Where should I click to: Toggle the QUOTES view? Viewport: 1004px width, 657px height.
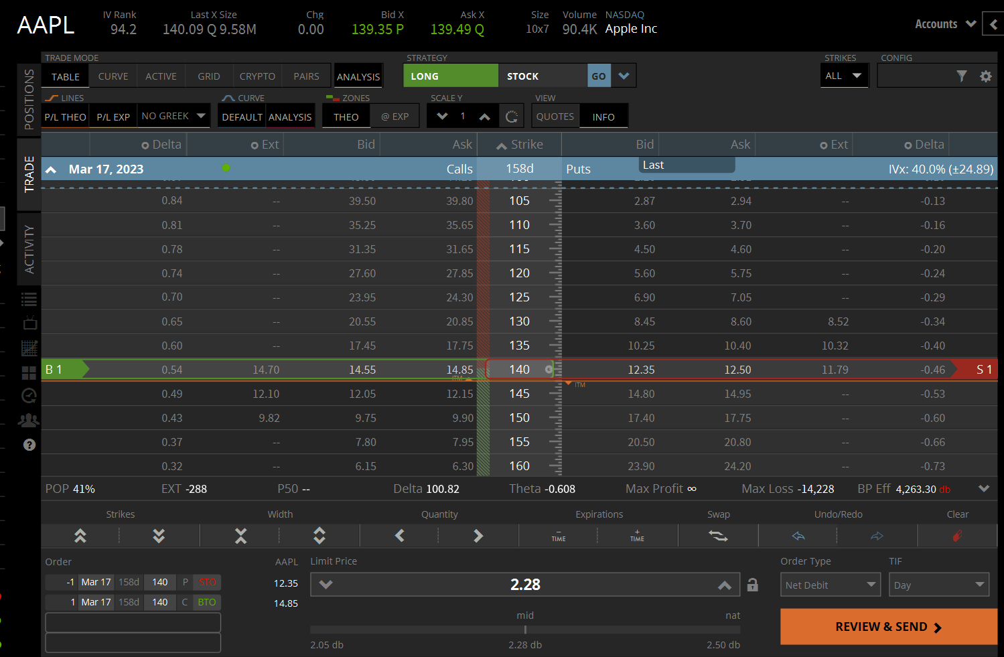point(555,117)
